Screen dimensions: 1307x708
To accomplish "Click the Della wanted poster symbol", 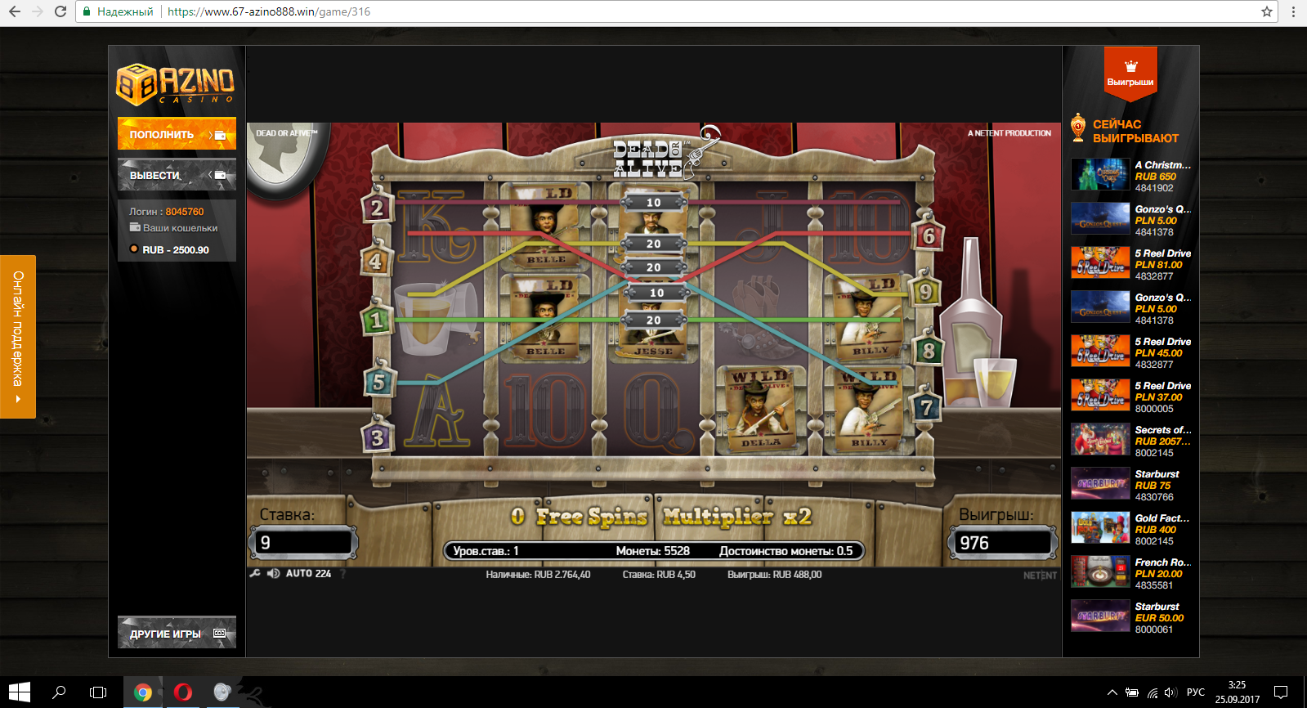I will pyautogui.click(x=761, y=410).
